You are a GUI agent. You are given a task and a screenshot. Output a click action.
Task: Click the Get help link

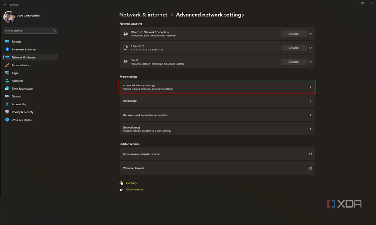pyautogui.click(x=131, y=183)
